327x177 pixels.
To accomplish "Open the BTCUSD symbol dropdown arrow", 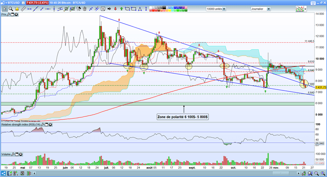I will click(x=6, y=3).
